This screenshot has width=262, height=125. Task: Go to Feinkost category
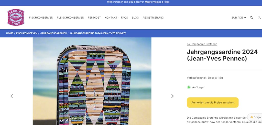(x=94, y=18)
